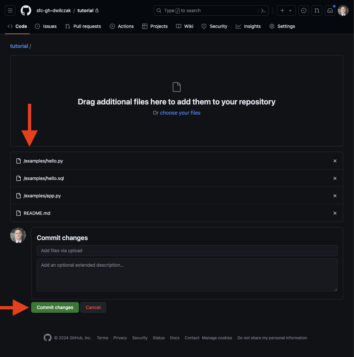Remove /examples/app.py from upload list
Screen dimensions: 354x357
(x=335, y=196)
